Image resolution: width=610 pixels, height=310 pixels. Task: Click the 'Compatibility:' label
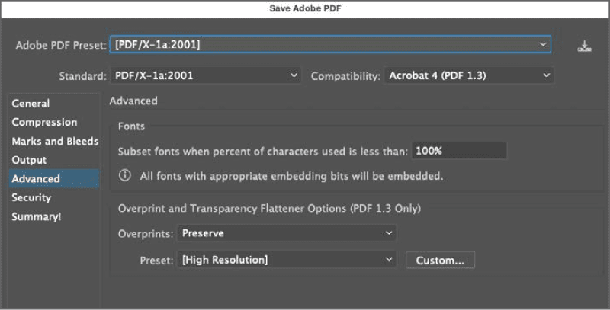click(x=345, y=76)
